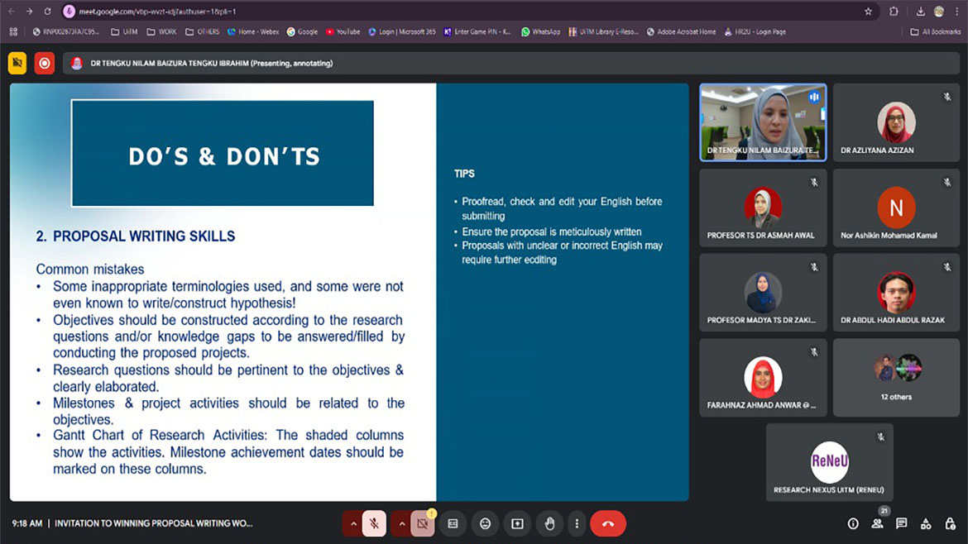Select PROFESOR TS DR ASMAH AWAL tile
Viewport: 968px width, 544px height.
[x=763, y=208]
